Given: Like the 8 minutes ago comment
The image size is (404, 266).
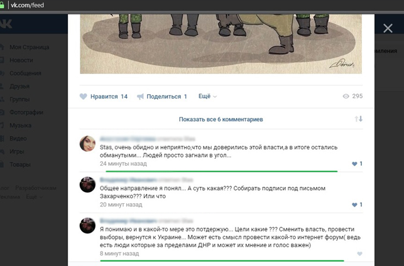Looking at the screenshot, I should 359,254.
